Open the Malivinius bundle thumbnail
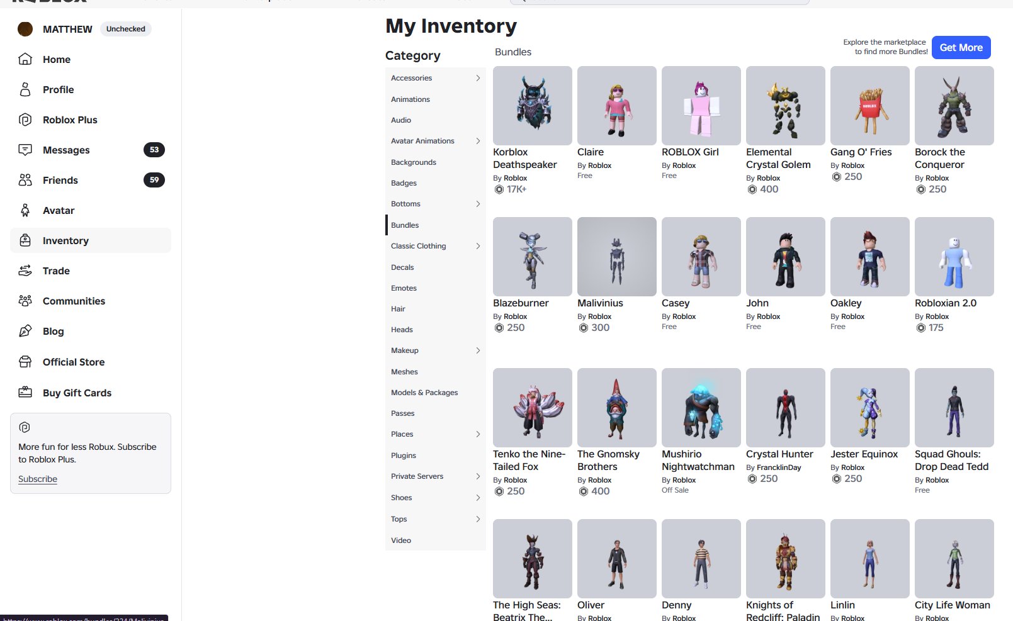Image resolution: width=1013 pixels, height=621 pixels. (617, 257)
